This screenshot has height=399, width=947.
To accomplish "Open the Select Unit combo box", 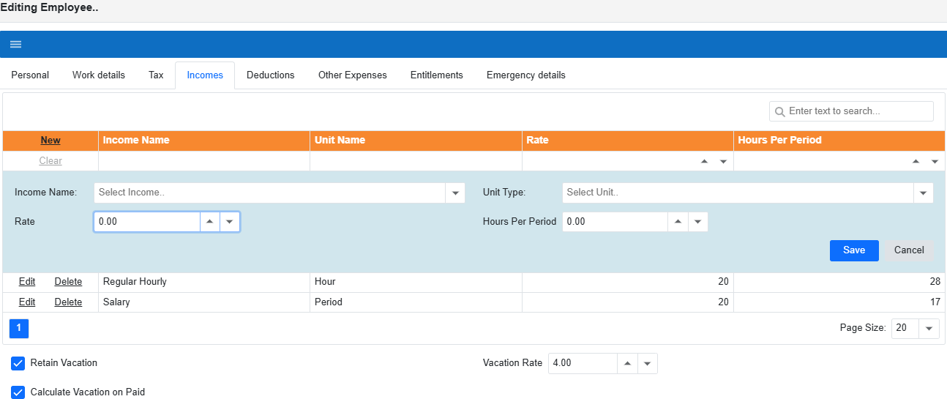I will [x=738, y=193].
